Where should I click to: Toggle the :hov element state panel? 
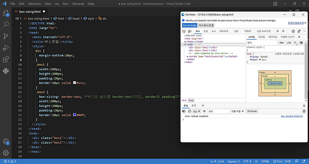pyautogui.click(x=281, y=43)
